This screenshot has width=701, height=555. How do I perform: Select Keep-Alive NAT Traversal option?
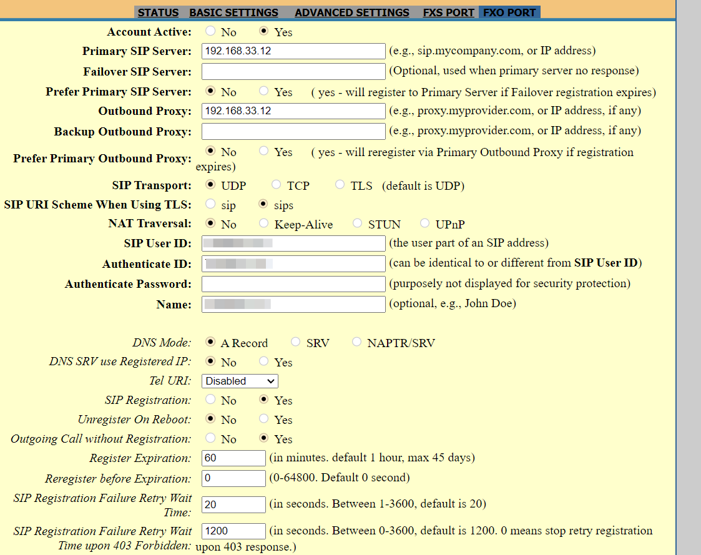click(264, 223)
